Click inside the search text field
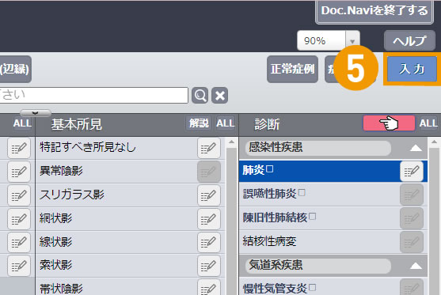The height and width of the screenshot is (295, 441). pos(93,96)
